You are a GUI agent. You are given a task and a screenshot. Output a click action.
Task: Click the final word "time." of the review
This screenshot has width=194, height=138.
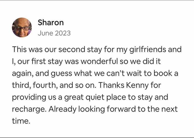click(x=20, y=121)
